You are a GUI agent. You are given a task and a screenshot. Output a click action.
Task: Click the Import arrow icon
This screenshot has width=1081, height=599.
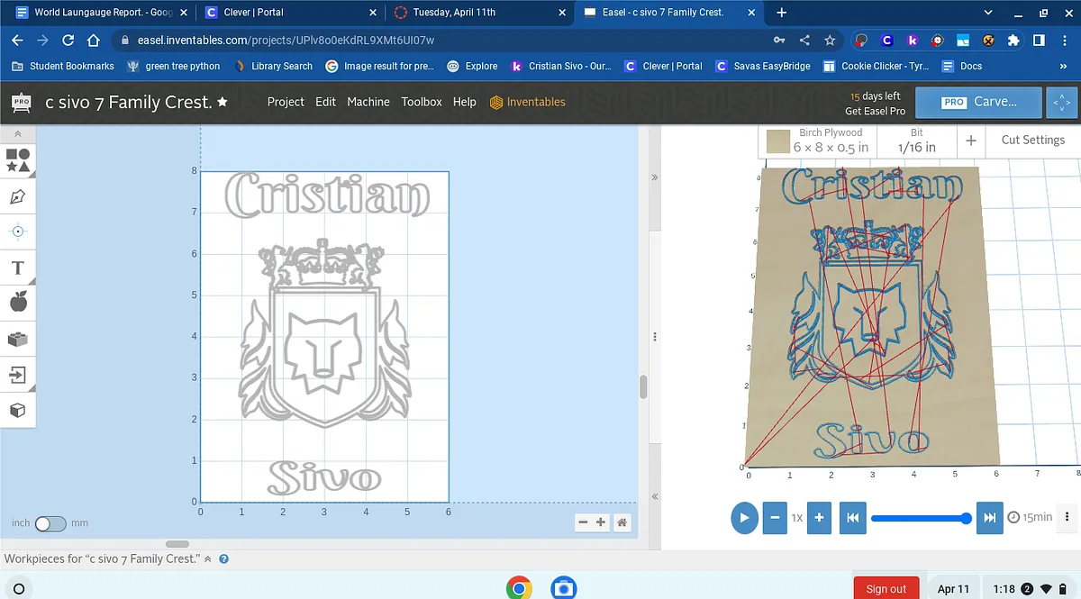click(x=18, y=374)
